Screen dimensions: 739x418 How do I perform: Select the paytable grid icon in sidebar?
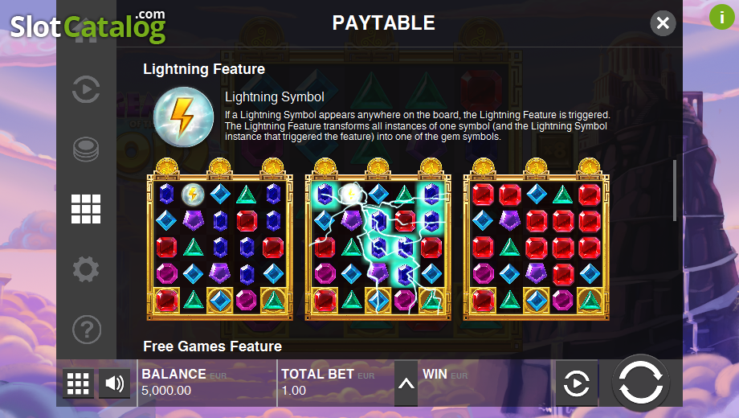click(x=86, y=209)
